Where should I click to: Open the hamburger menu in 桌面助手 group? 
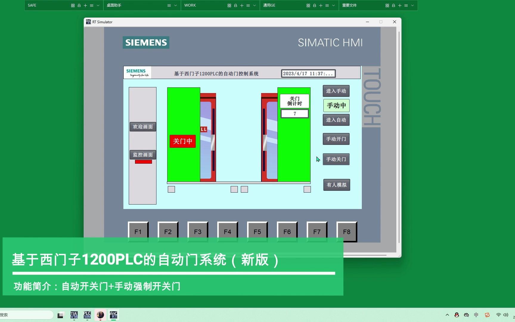[x=169, y=5]
